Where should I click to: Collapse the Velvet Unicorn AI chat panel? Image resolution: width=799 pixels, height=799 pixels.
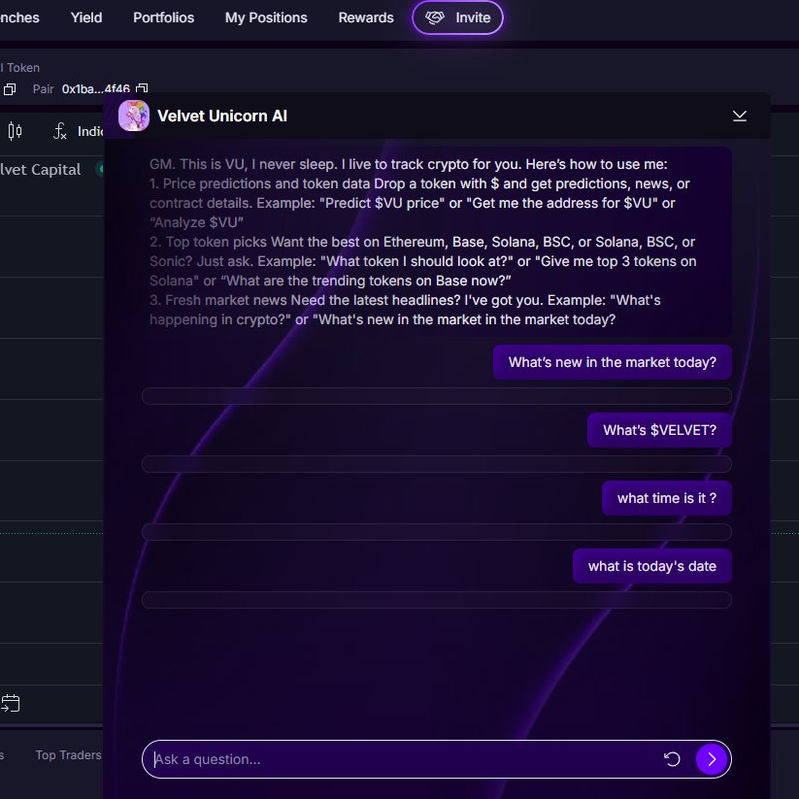coord(740,117)
